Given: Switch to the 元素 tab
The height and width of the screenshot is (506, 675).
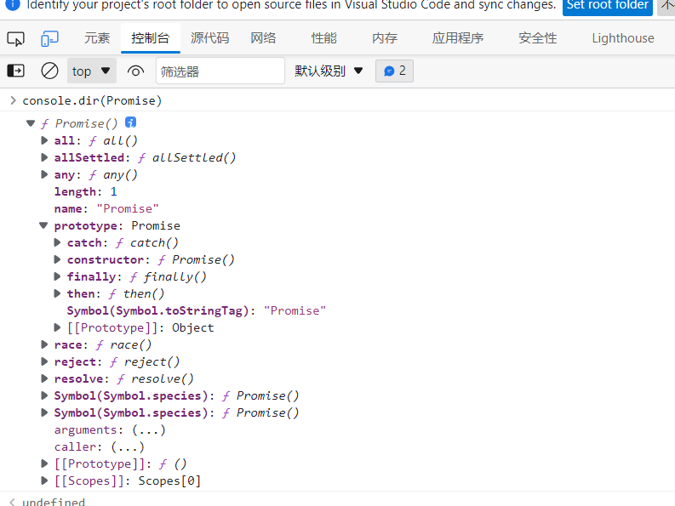Looking at the screenshot, I should pyautogui.click(x=97, y=38).
